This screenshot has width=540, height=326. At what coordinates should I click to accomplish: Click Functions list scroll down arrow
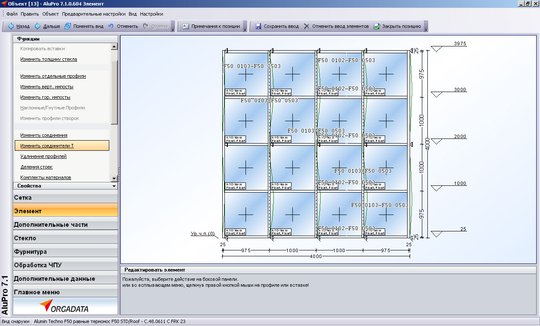click(x=114, y=179)
